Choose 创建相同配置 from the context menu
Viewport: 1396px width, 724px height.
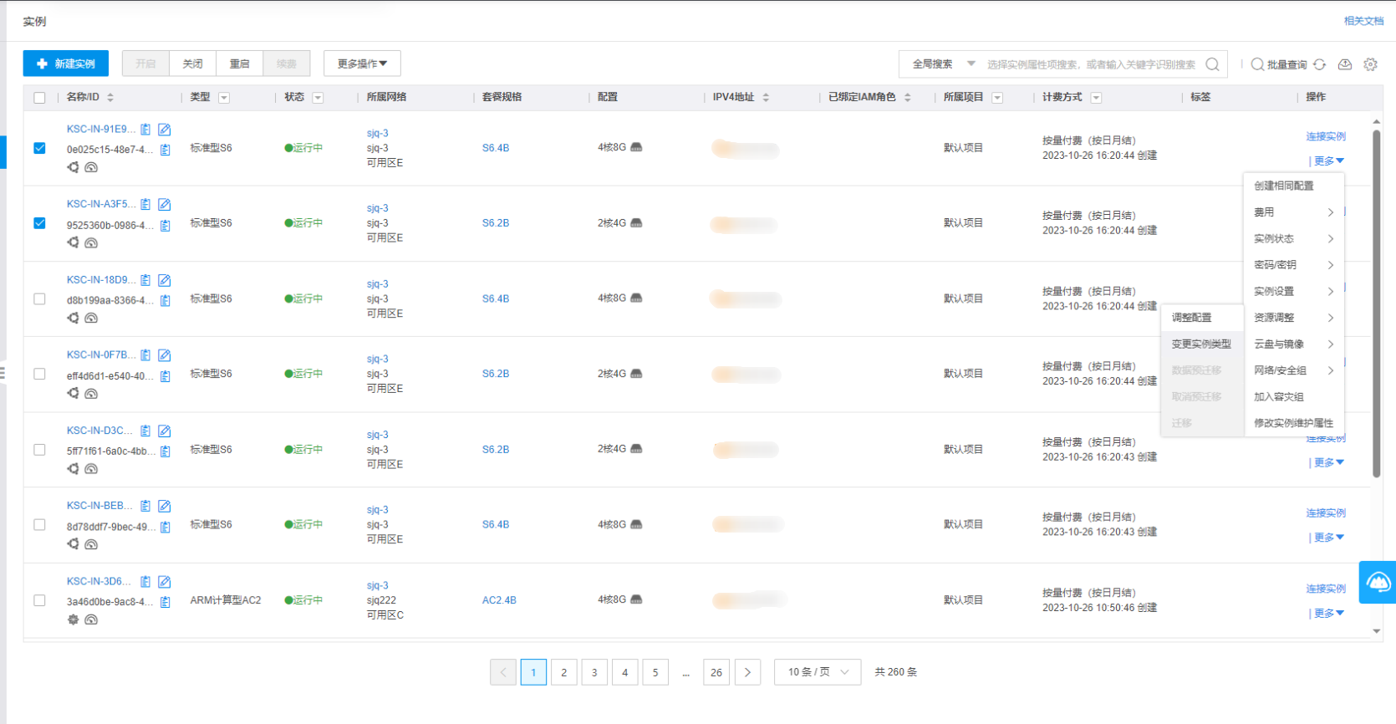pos(1283,186)
